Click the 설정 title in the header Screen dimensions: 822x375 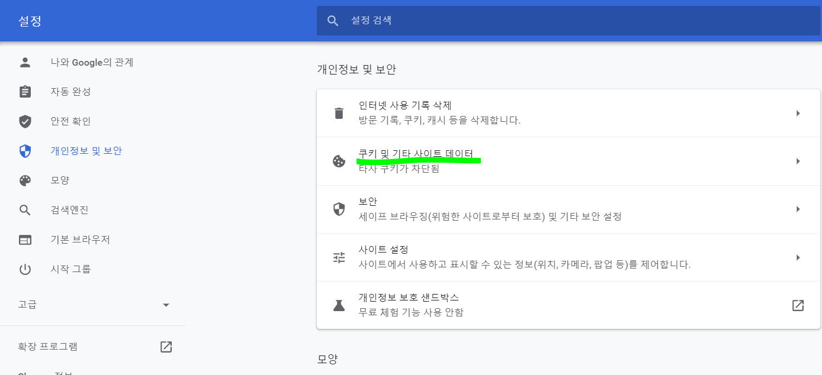click(x=30, y=21)
